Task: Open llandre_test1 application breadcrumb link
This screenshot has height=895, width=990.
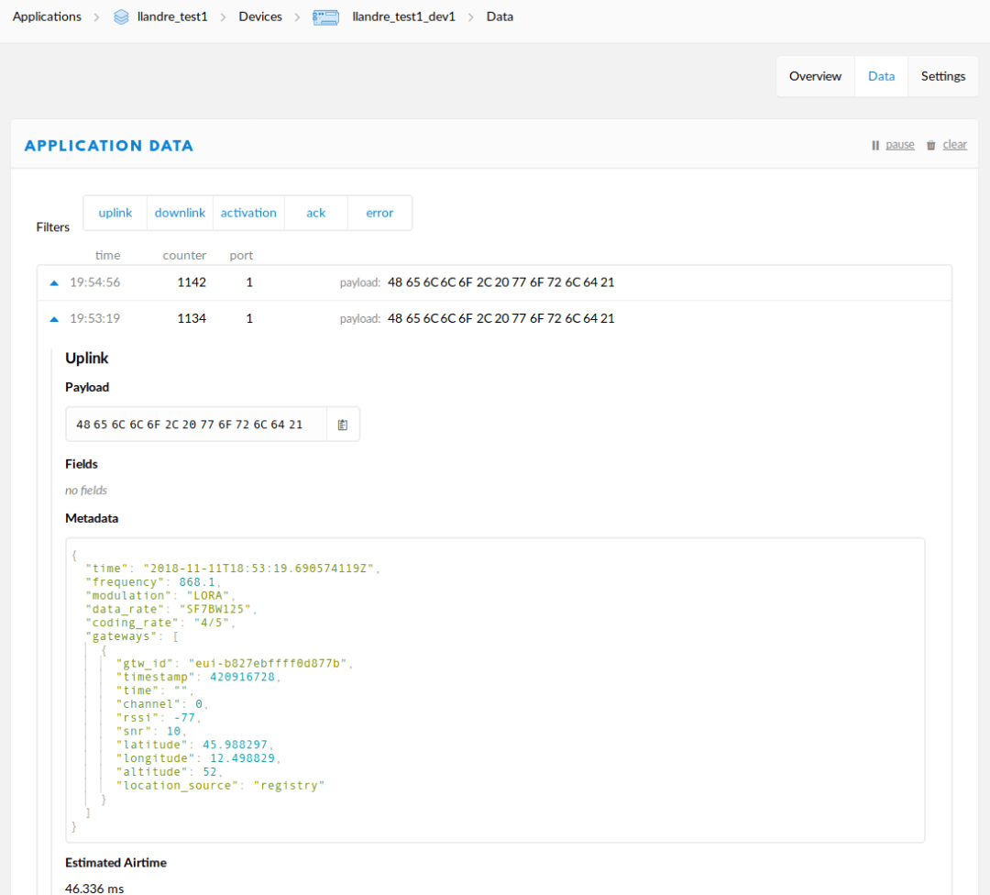Action: [172, 17]
